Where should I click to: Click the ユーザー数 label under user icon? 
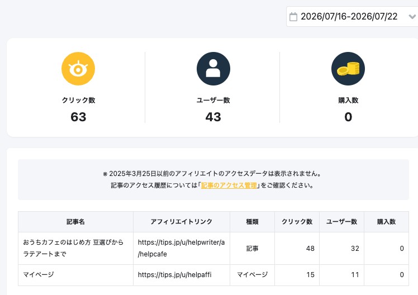coord(213,100)
